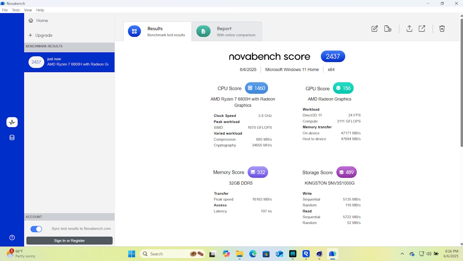Screen dimensions: 463x261
Task: Open the clock showing 8:16 PM
Action: tap(451, 253)
